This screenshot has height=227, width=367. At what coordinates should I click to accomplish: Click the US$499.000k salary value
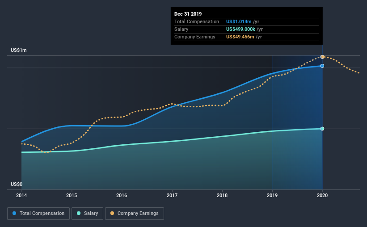[x=240, y=29]
